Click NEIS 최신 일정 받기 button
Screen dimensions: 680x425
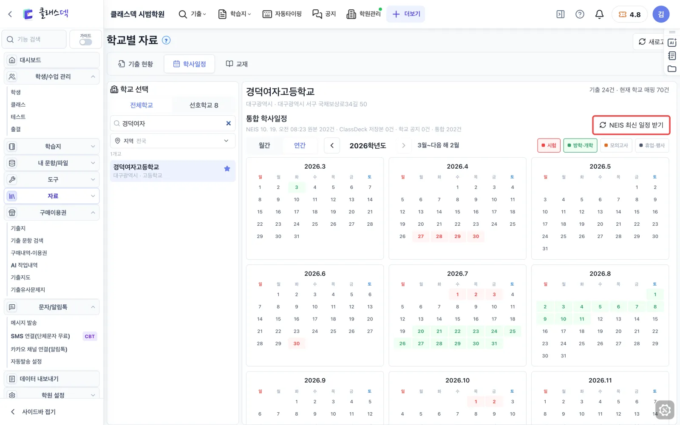[631, 125]
